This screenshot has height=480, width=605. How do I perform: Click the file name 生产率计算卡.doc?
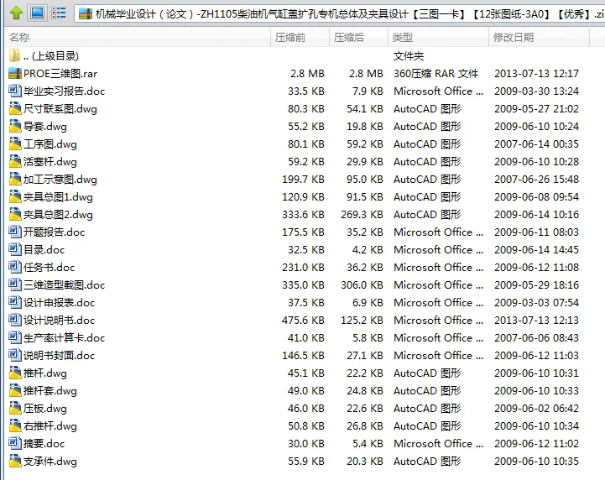[x=64, y=338]
